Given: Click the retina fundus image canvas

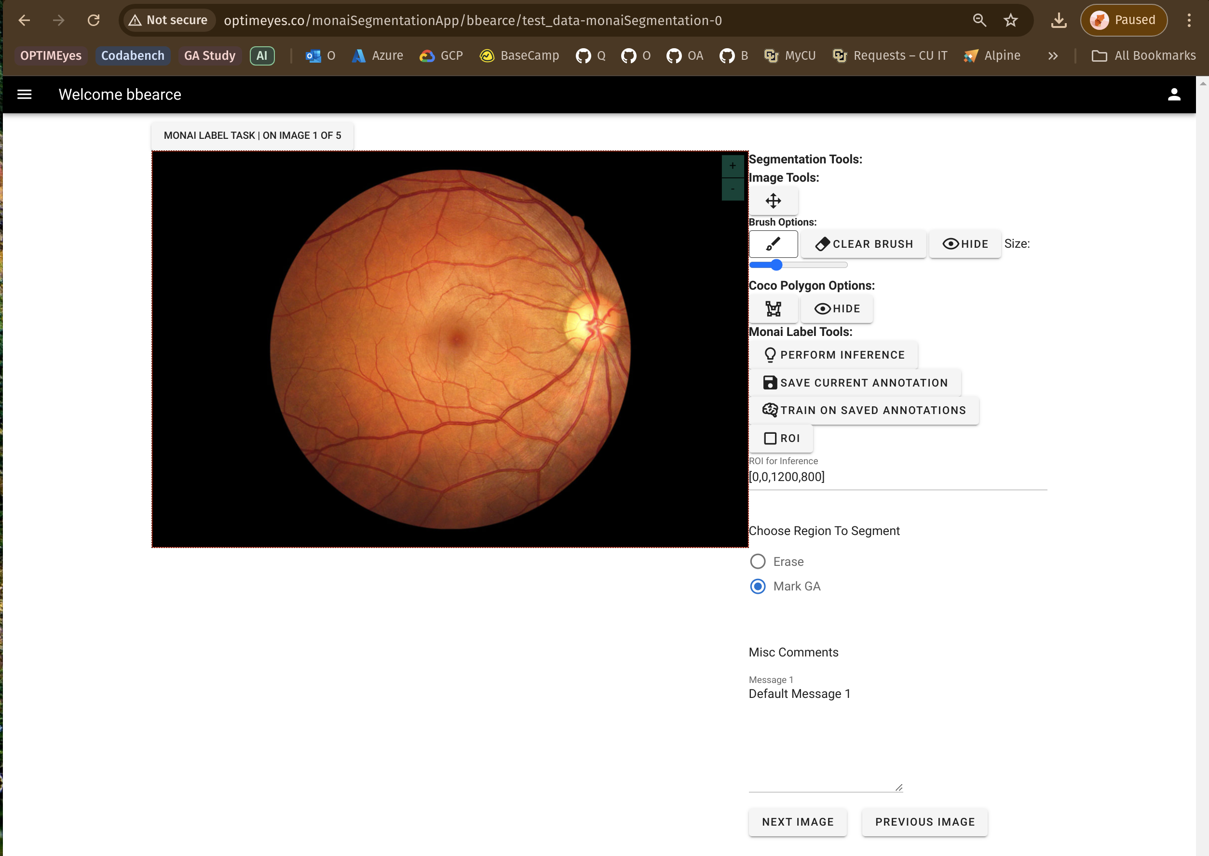Looking at the screenshot, I should coord(450,349).
